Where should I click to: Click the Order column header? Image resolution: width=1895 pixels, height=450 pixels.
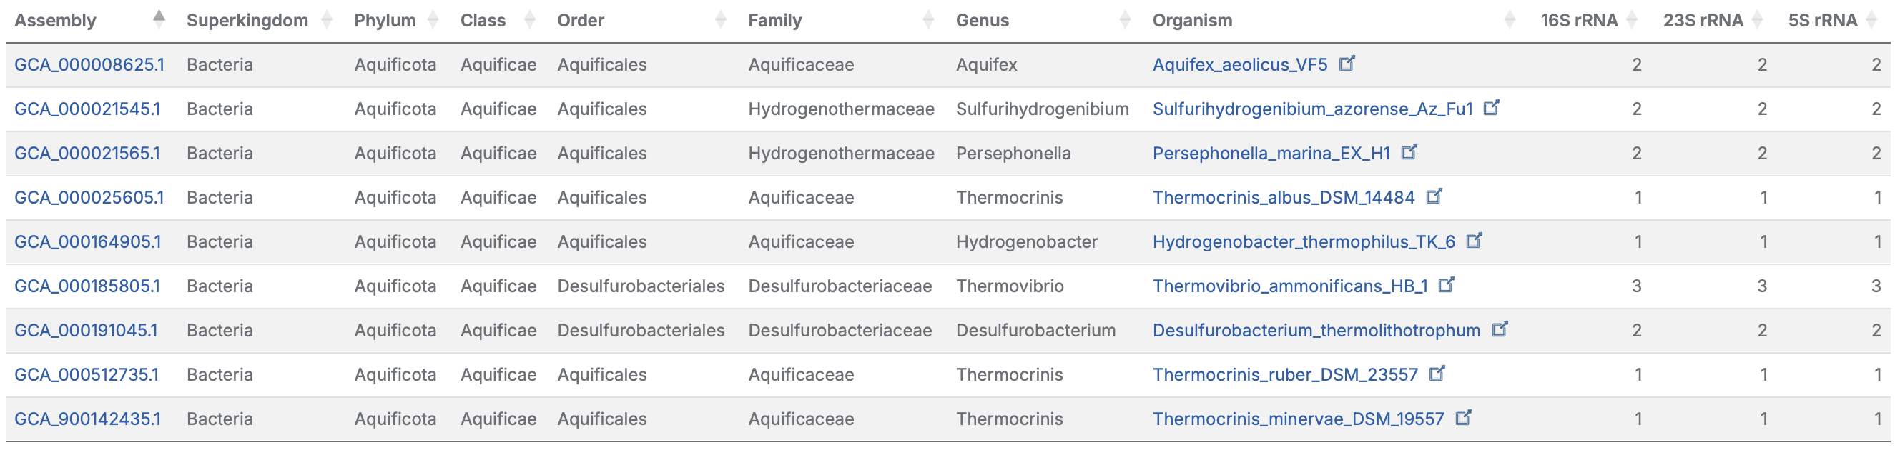click(581, 21)
